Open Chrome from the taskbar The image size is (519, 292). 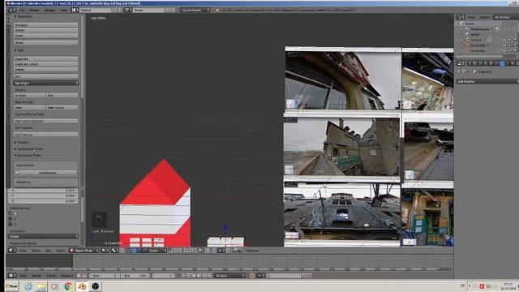pos(68,286)
